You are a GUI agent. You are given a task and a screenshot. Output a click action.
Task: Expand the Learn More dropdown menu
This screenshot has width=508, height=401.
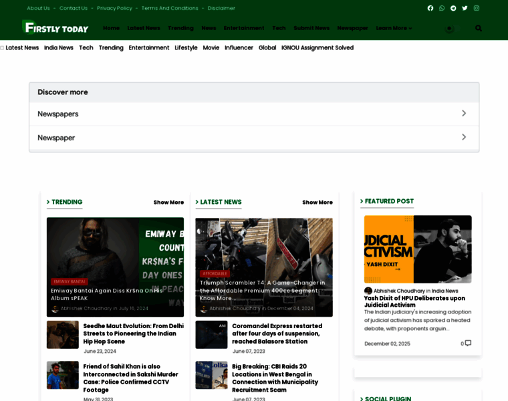point(394,28)
